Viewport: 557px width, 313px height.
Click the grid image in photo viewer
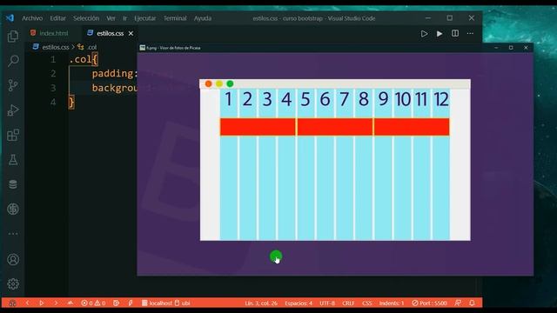(335, 160)
